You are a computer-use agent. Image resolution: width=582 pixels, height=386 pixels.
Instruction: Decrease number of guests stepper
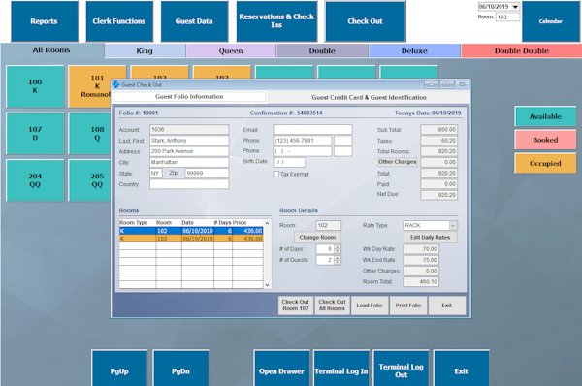tap(337, 263)
